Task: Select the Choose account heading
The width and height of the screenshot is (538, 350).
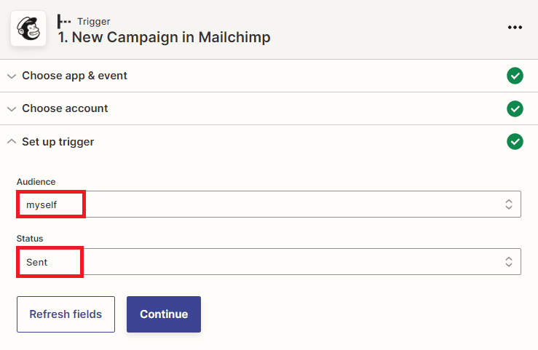Action: coord(65,108)
